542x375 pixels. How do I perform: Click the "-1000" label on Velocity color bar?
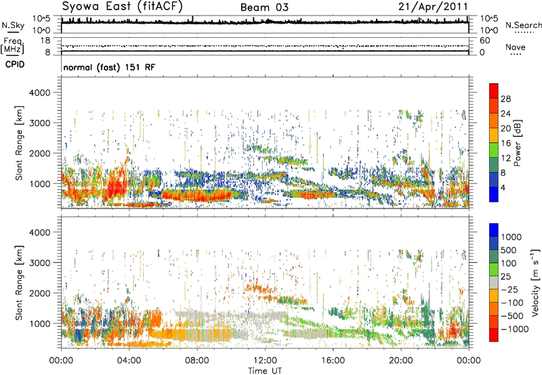coord(515,329)
